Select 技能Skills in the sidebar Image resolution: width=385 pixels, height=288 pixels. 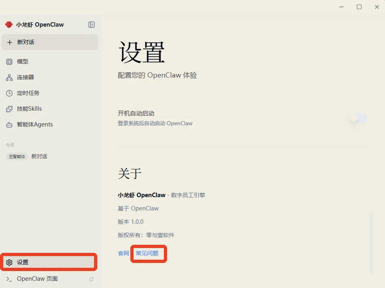click(x=50, y=109)
